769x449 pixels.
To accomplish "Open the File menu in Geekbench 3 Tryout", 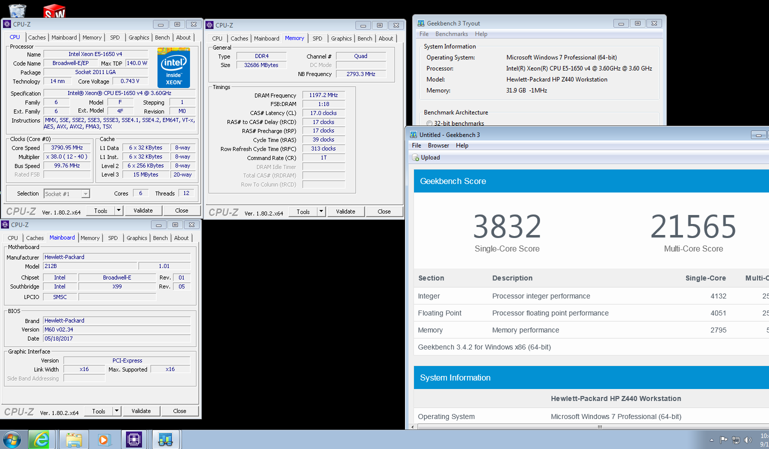I will click(x=424, y=34).
